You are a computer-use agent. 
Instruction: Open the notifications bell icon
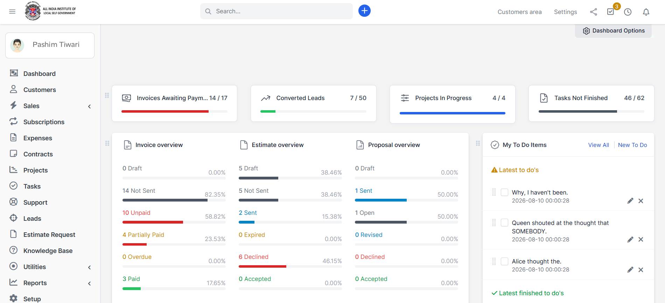646,12
